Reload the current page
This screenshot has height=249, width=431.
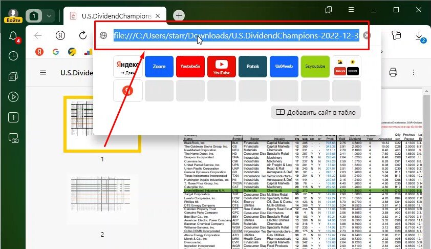(82, 35)
